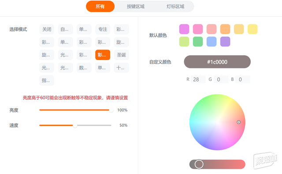Open the 按键区域 tab
Screen dimensions: 282x174
pos(136,7)
